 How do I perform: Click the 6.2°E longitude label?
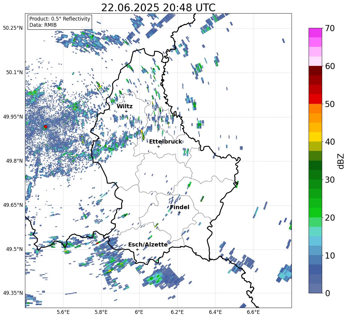click(x=177, y=312)
